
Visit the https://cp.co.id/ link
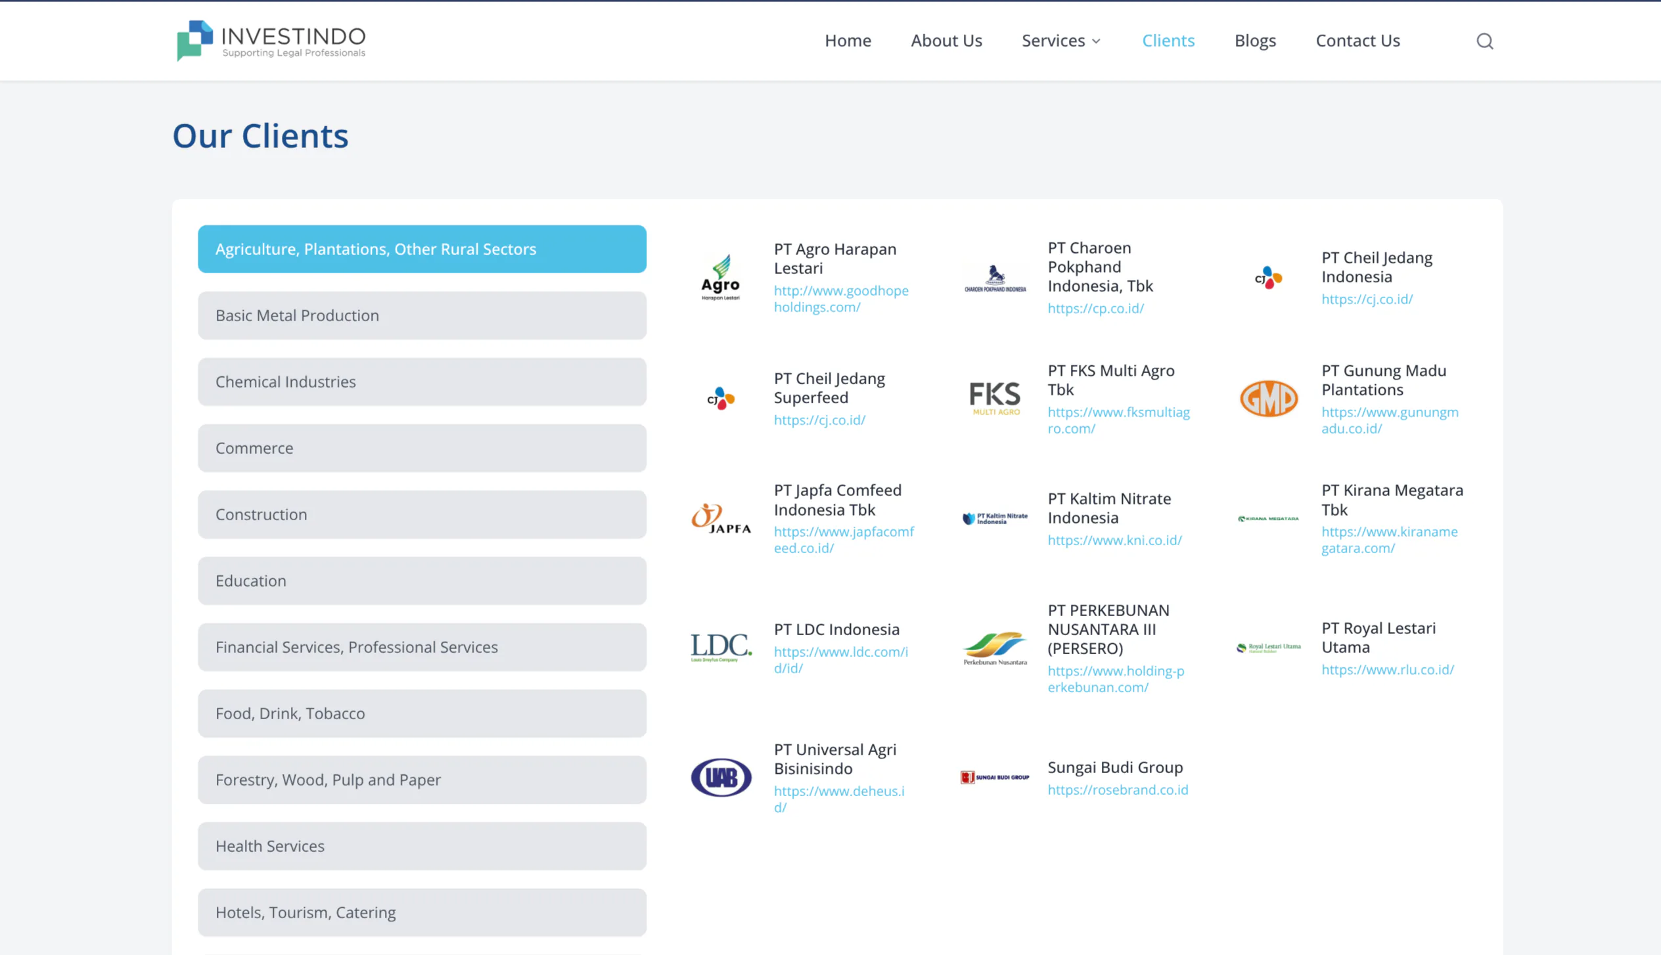tap(1095, 308)
